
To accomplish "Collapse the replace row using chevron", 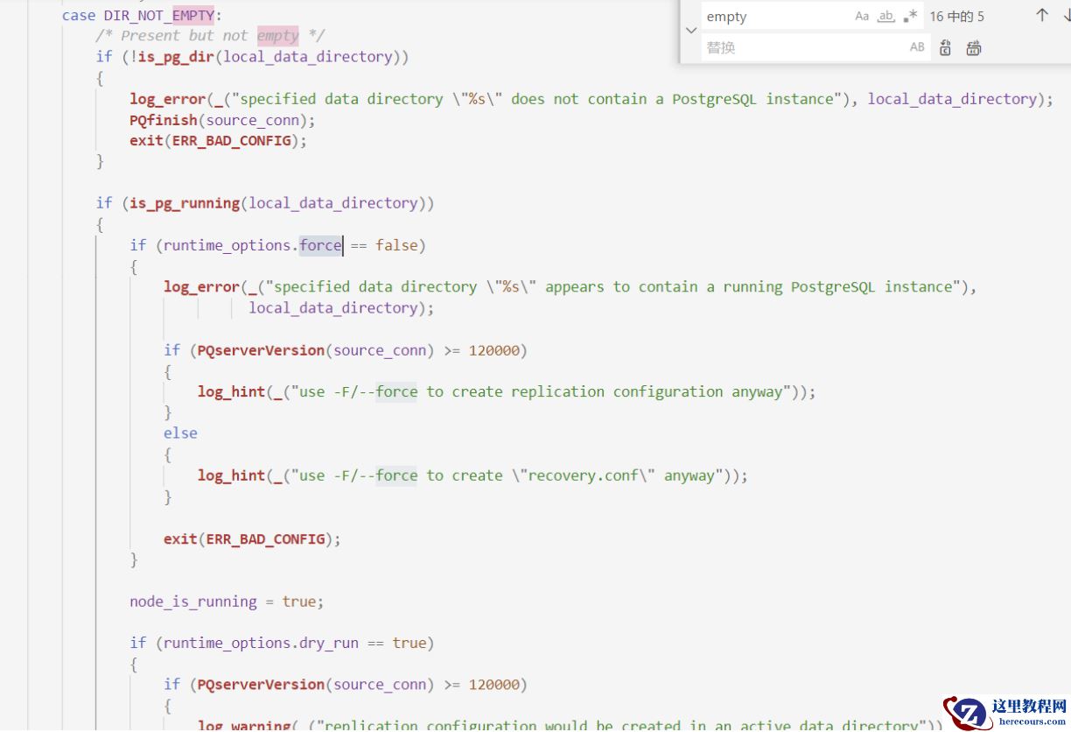I will [691, 31].
